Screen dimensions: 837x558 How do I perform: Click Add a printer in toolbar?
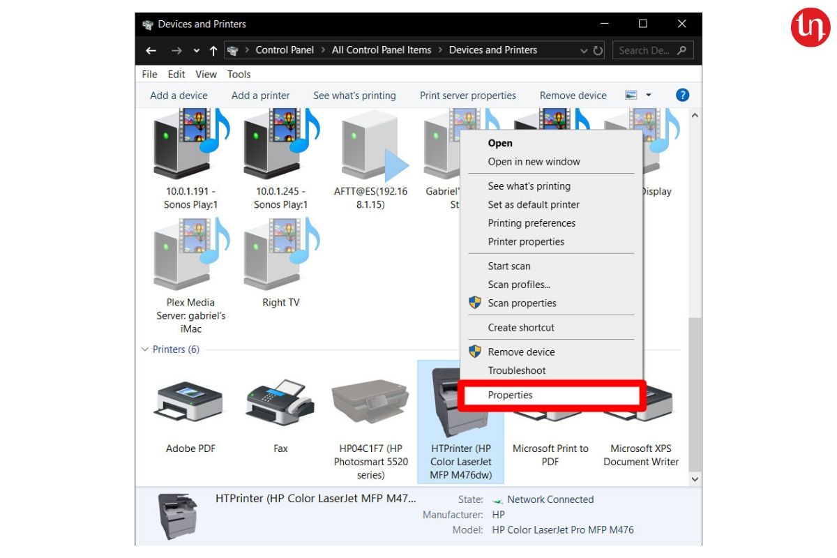tap(260, 96)
